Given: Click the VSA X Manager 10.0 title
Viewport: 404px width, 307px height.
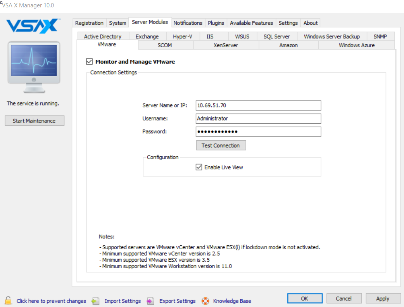Looking at the screenshot, I should 28,5.
